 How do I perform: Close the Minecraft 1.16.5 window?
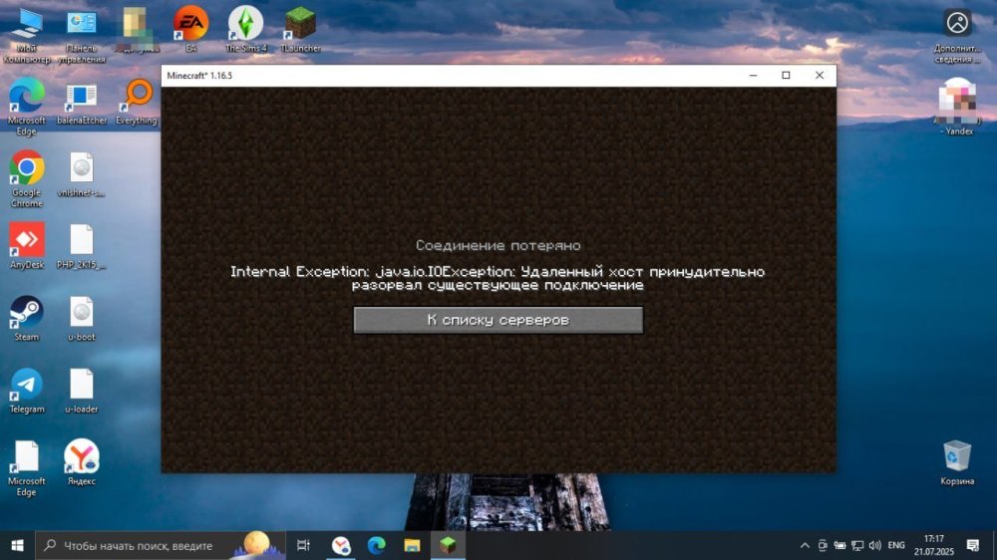(x=820, y=75)
